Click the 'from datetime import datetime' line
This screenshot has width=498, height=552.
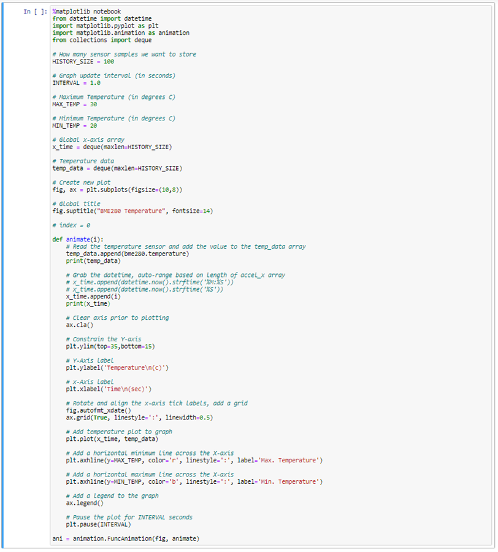point(102,18)
